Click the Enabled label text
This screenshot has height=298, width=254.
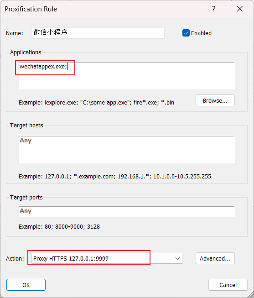coord(201,33)
